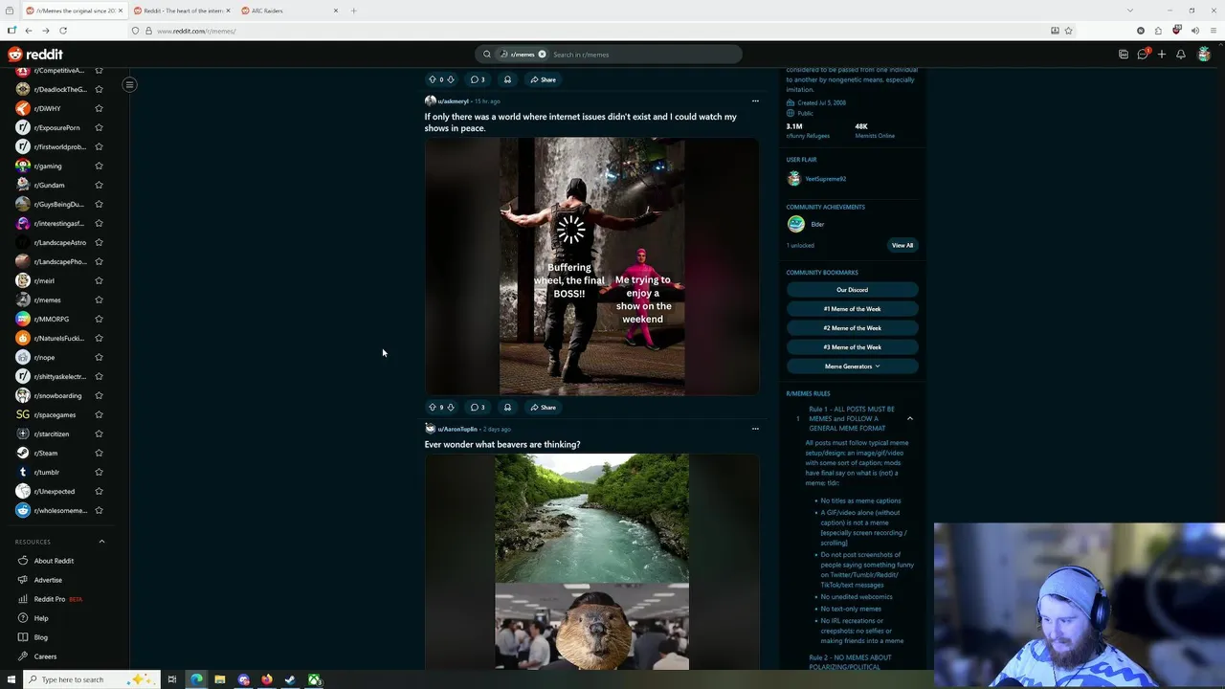Open r/wholesomememes in sidebar
Image resolution: width=1225 pixels, height=689 pixels.
pyautogui.click(x=59, y=510)
